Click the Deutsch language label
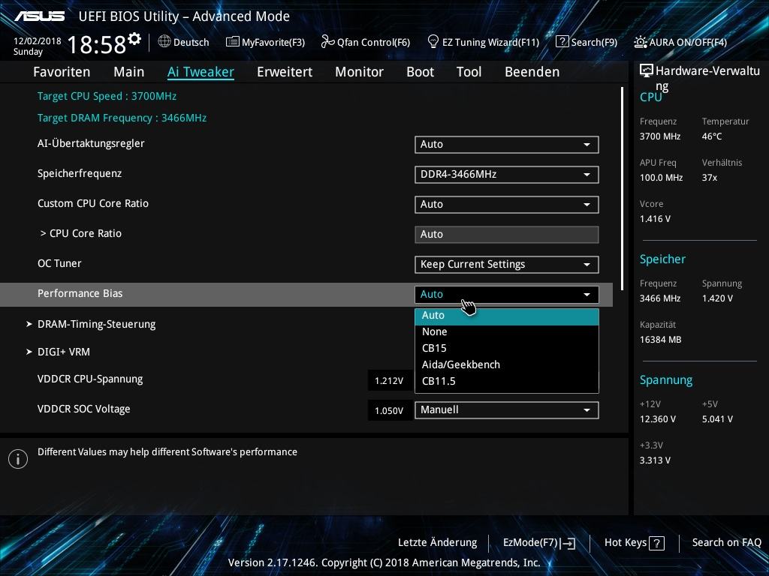Viewport: 769px width, 576px height. tap(191, 43)
